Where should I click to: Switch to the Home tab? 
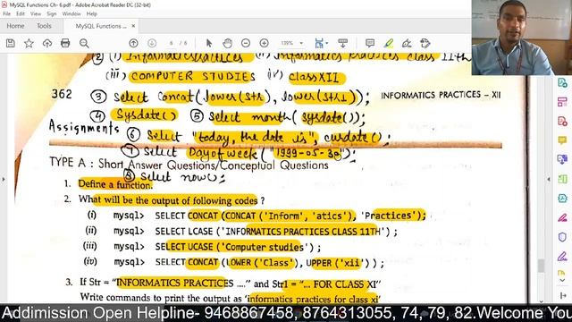coord(15,26)
